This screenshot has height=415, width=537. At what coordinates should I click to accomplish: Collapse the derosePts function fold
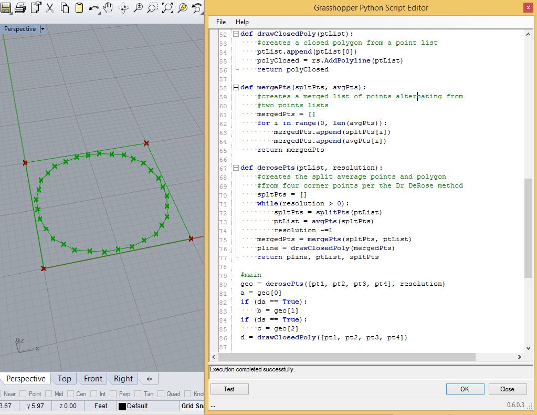236,168
